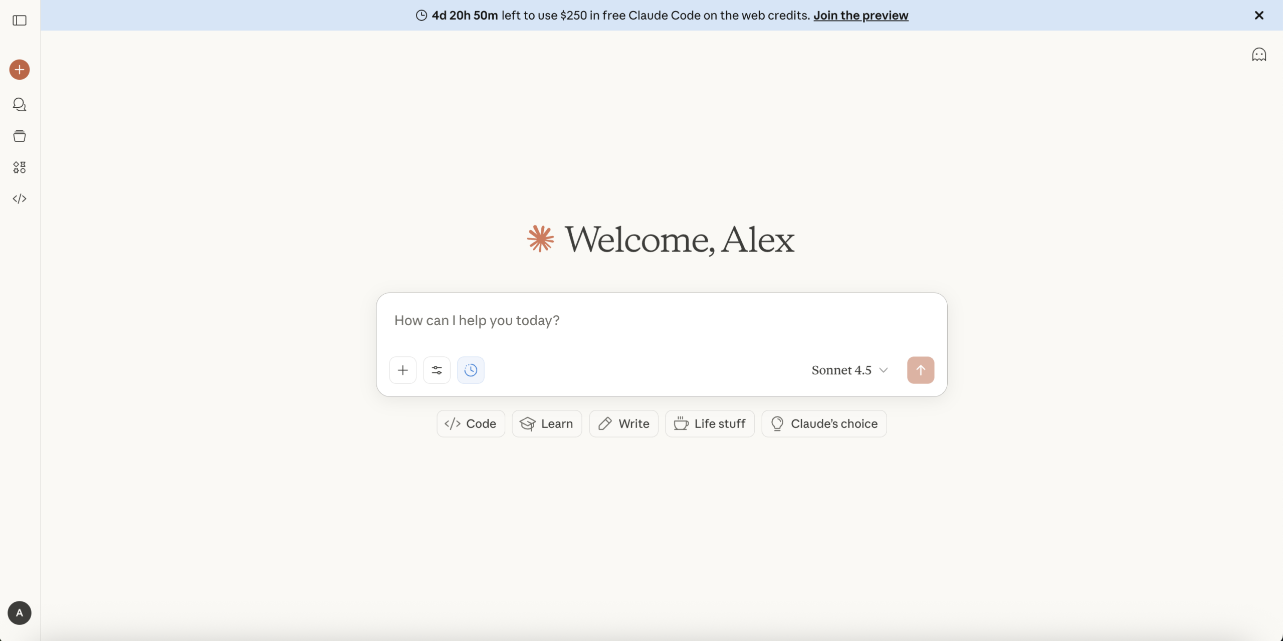
Task: Enable incognito ghost chat icon
Action: point(1259,55)
